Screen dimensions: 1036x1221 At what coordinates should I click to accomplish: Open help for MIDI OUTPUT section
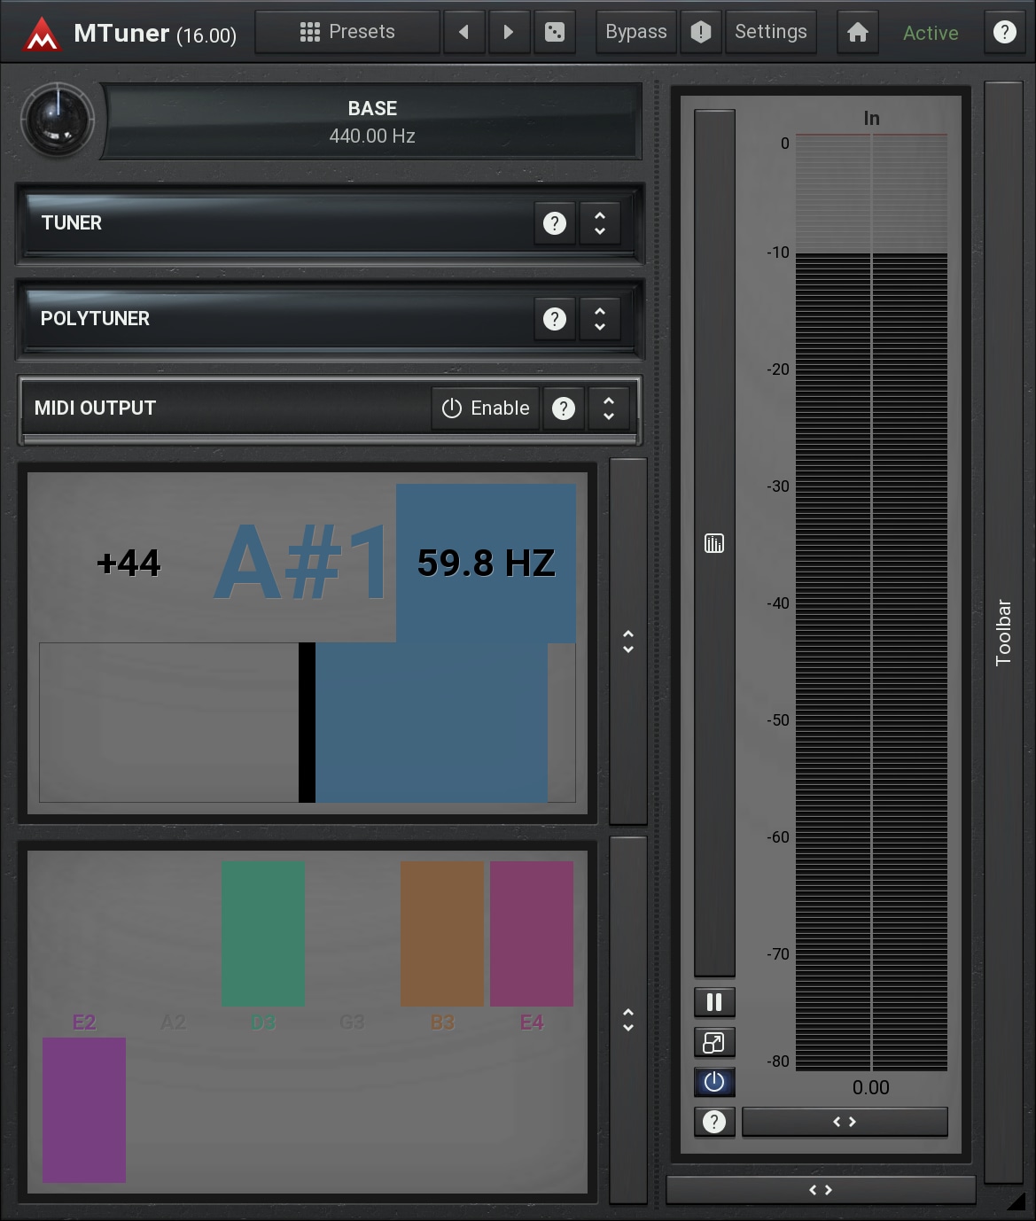pyautogui.click(x=564, y=408)
